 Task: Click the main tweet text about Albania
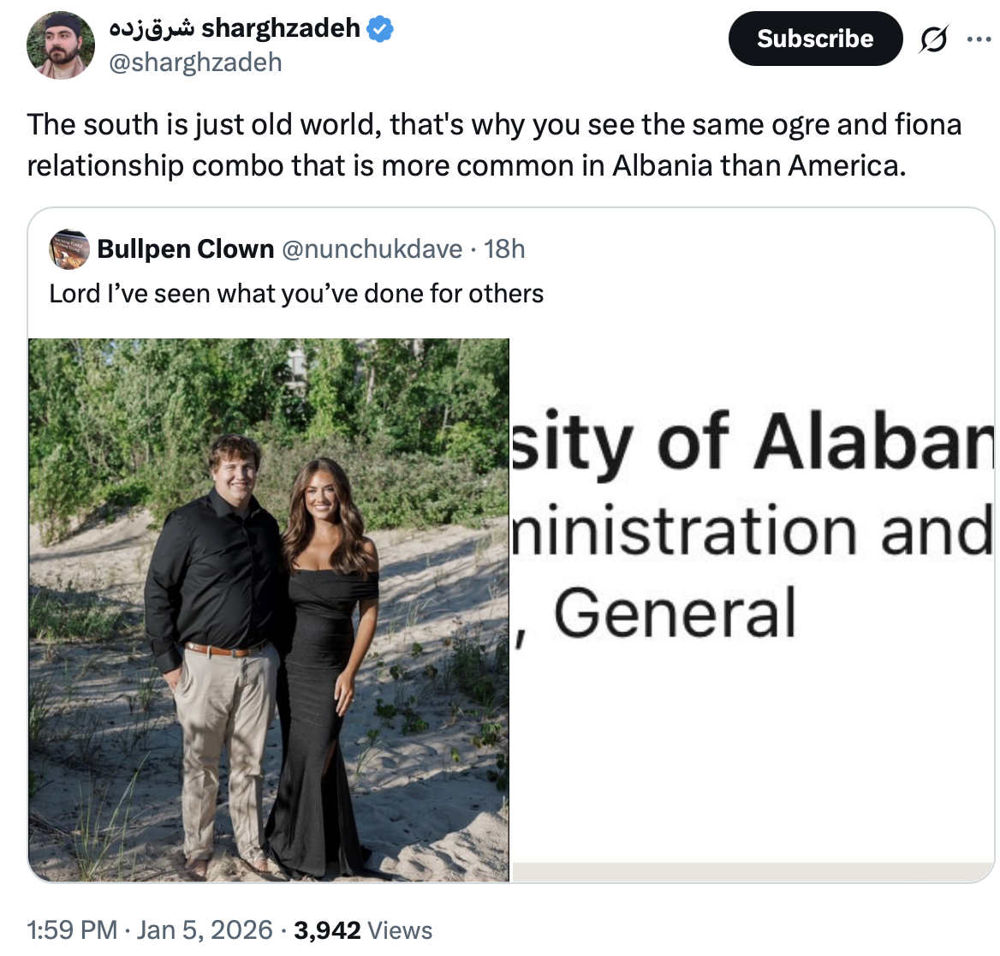[494, 145]
